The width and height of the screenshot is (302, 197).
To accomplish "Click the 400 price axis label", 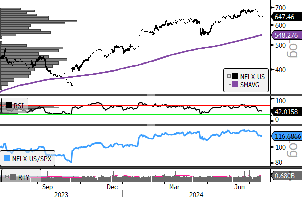I will point(280,70).
